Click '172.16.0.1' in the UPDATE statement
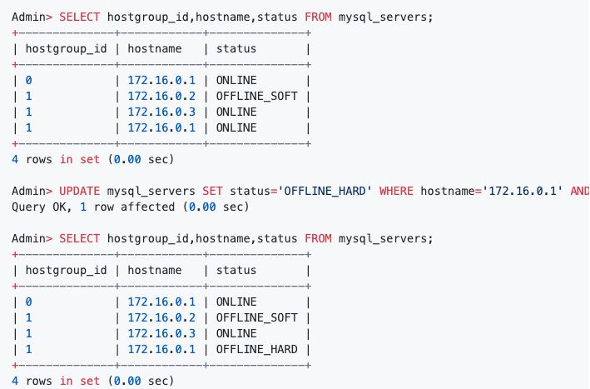Viewport: 590px width, 389px height. (523, 191)
